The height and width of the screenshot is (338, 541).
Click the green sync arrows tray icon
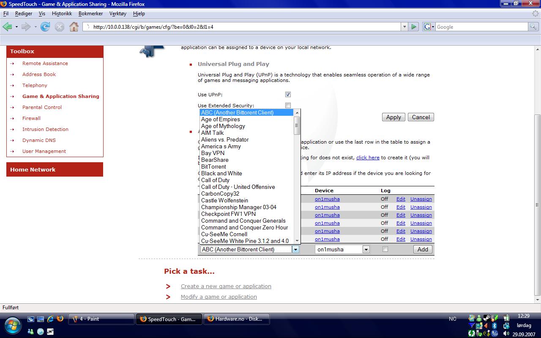tap(472, 333)
